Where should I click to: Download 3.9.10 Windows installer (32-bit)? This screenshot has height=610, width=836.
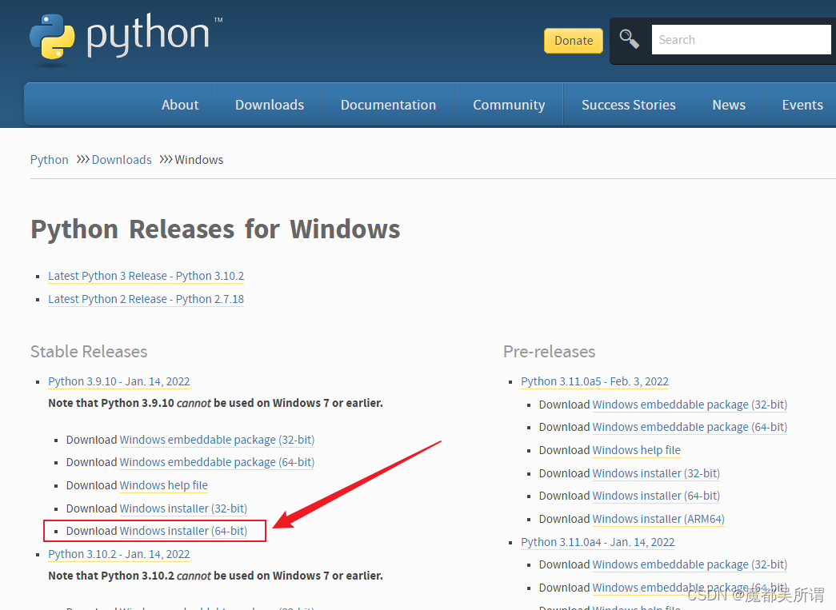183,508
